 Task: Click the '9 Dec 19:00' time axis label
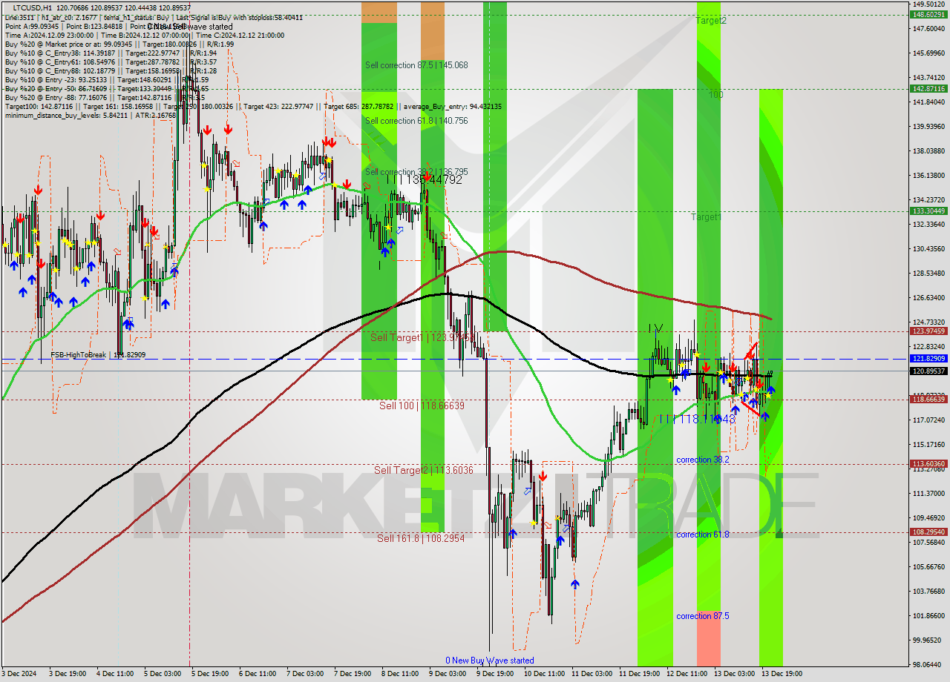(x=496, y=674)
